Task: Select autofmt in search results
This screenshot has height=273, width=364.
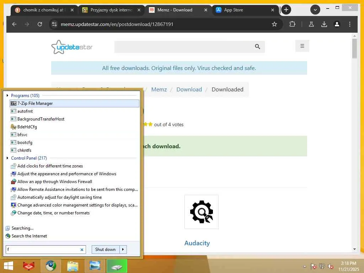Action: 75,111
